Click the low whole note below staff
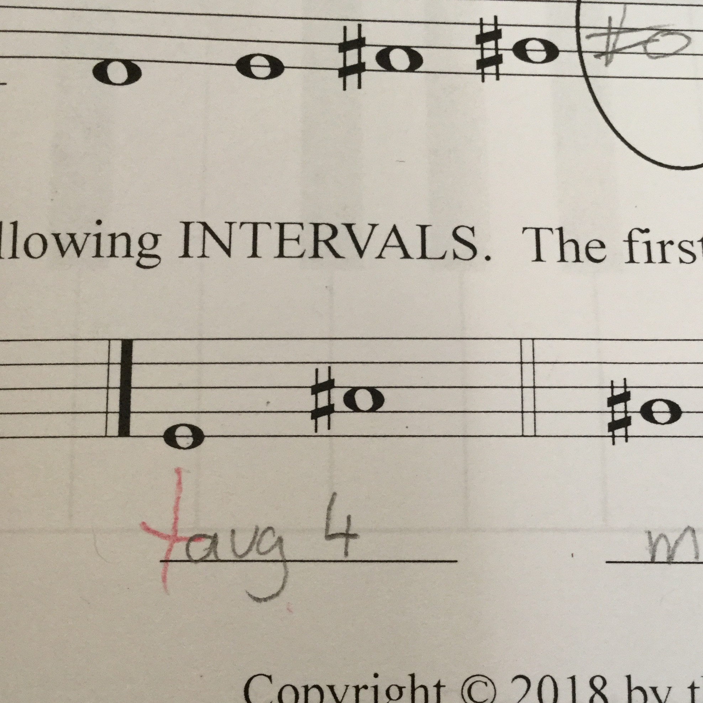The height and width of the screenshot is (703, 703). tap(183, 437)
